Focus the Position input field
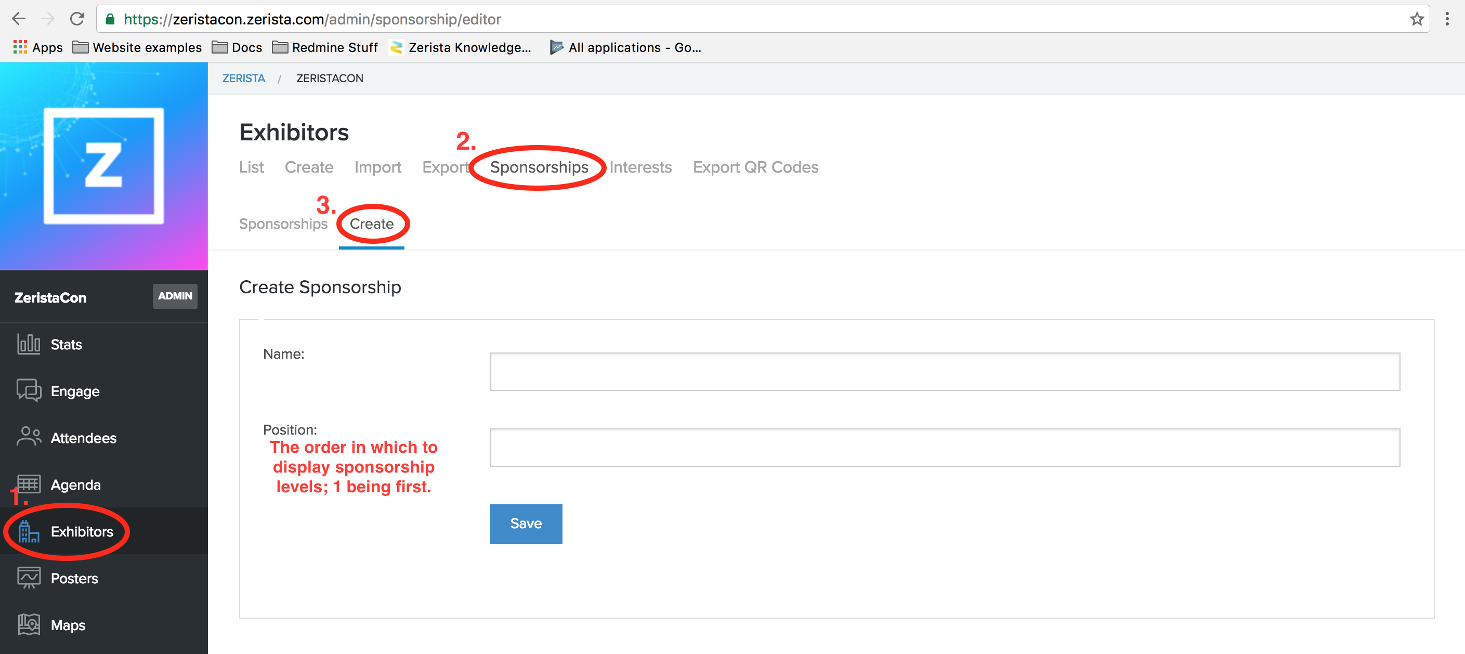This screenshot has width=1465, height=654. pos(945,448)
